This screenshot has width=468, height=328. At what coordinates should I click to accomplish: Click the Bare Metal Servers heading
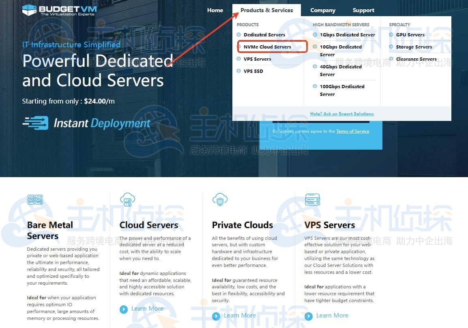50,231
